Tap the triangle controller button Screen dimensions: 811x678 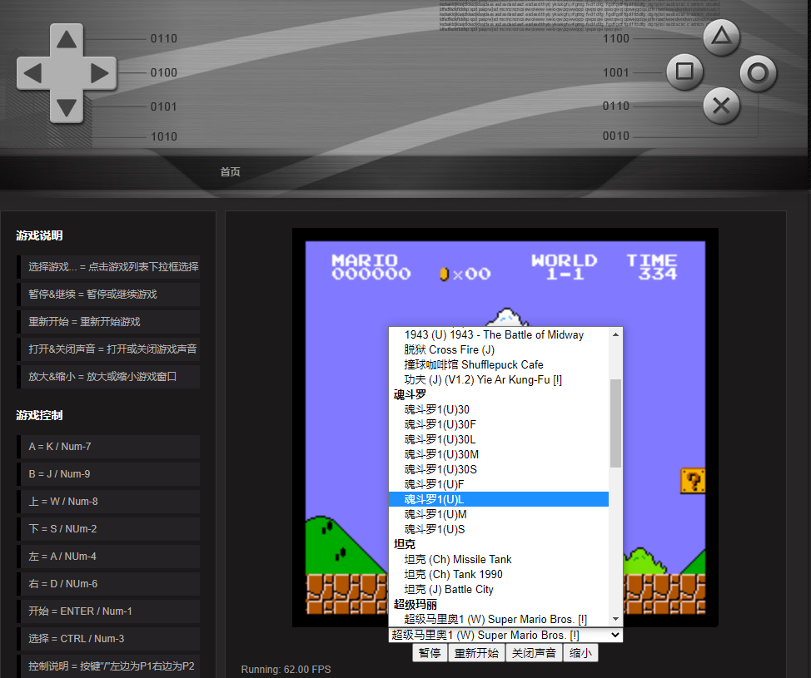(x=721, y=37)
